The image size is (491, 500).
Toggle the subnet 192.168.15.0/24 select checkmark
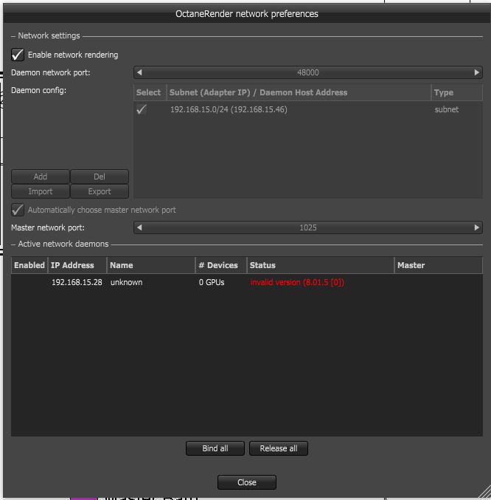(142, 109)
